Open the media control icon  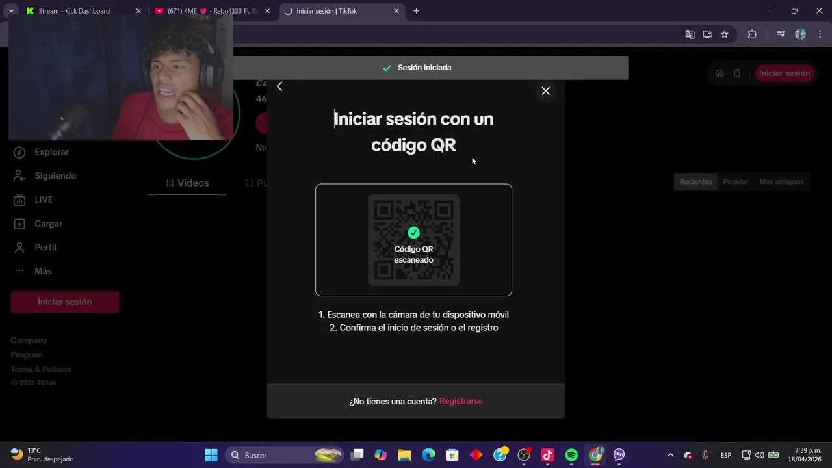pyautogui.click(x=781, y=34)
